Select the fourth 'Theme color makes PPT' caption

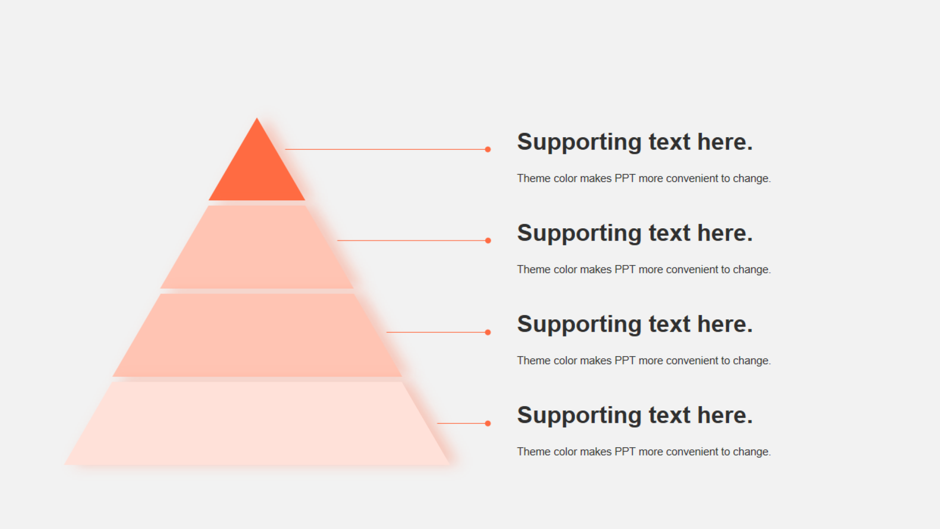[644, 452]
